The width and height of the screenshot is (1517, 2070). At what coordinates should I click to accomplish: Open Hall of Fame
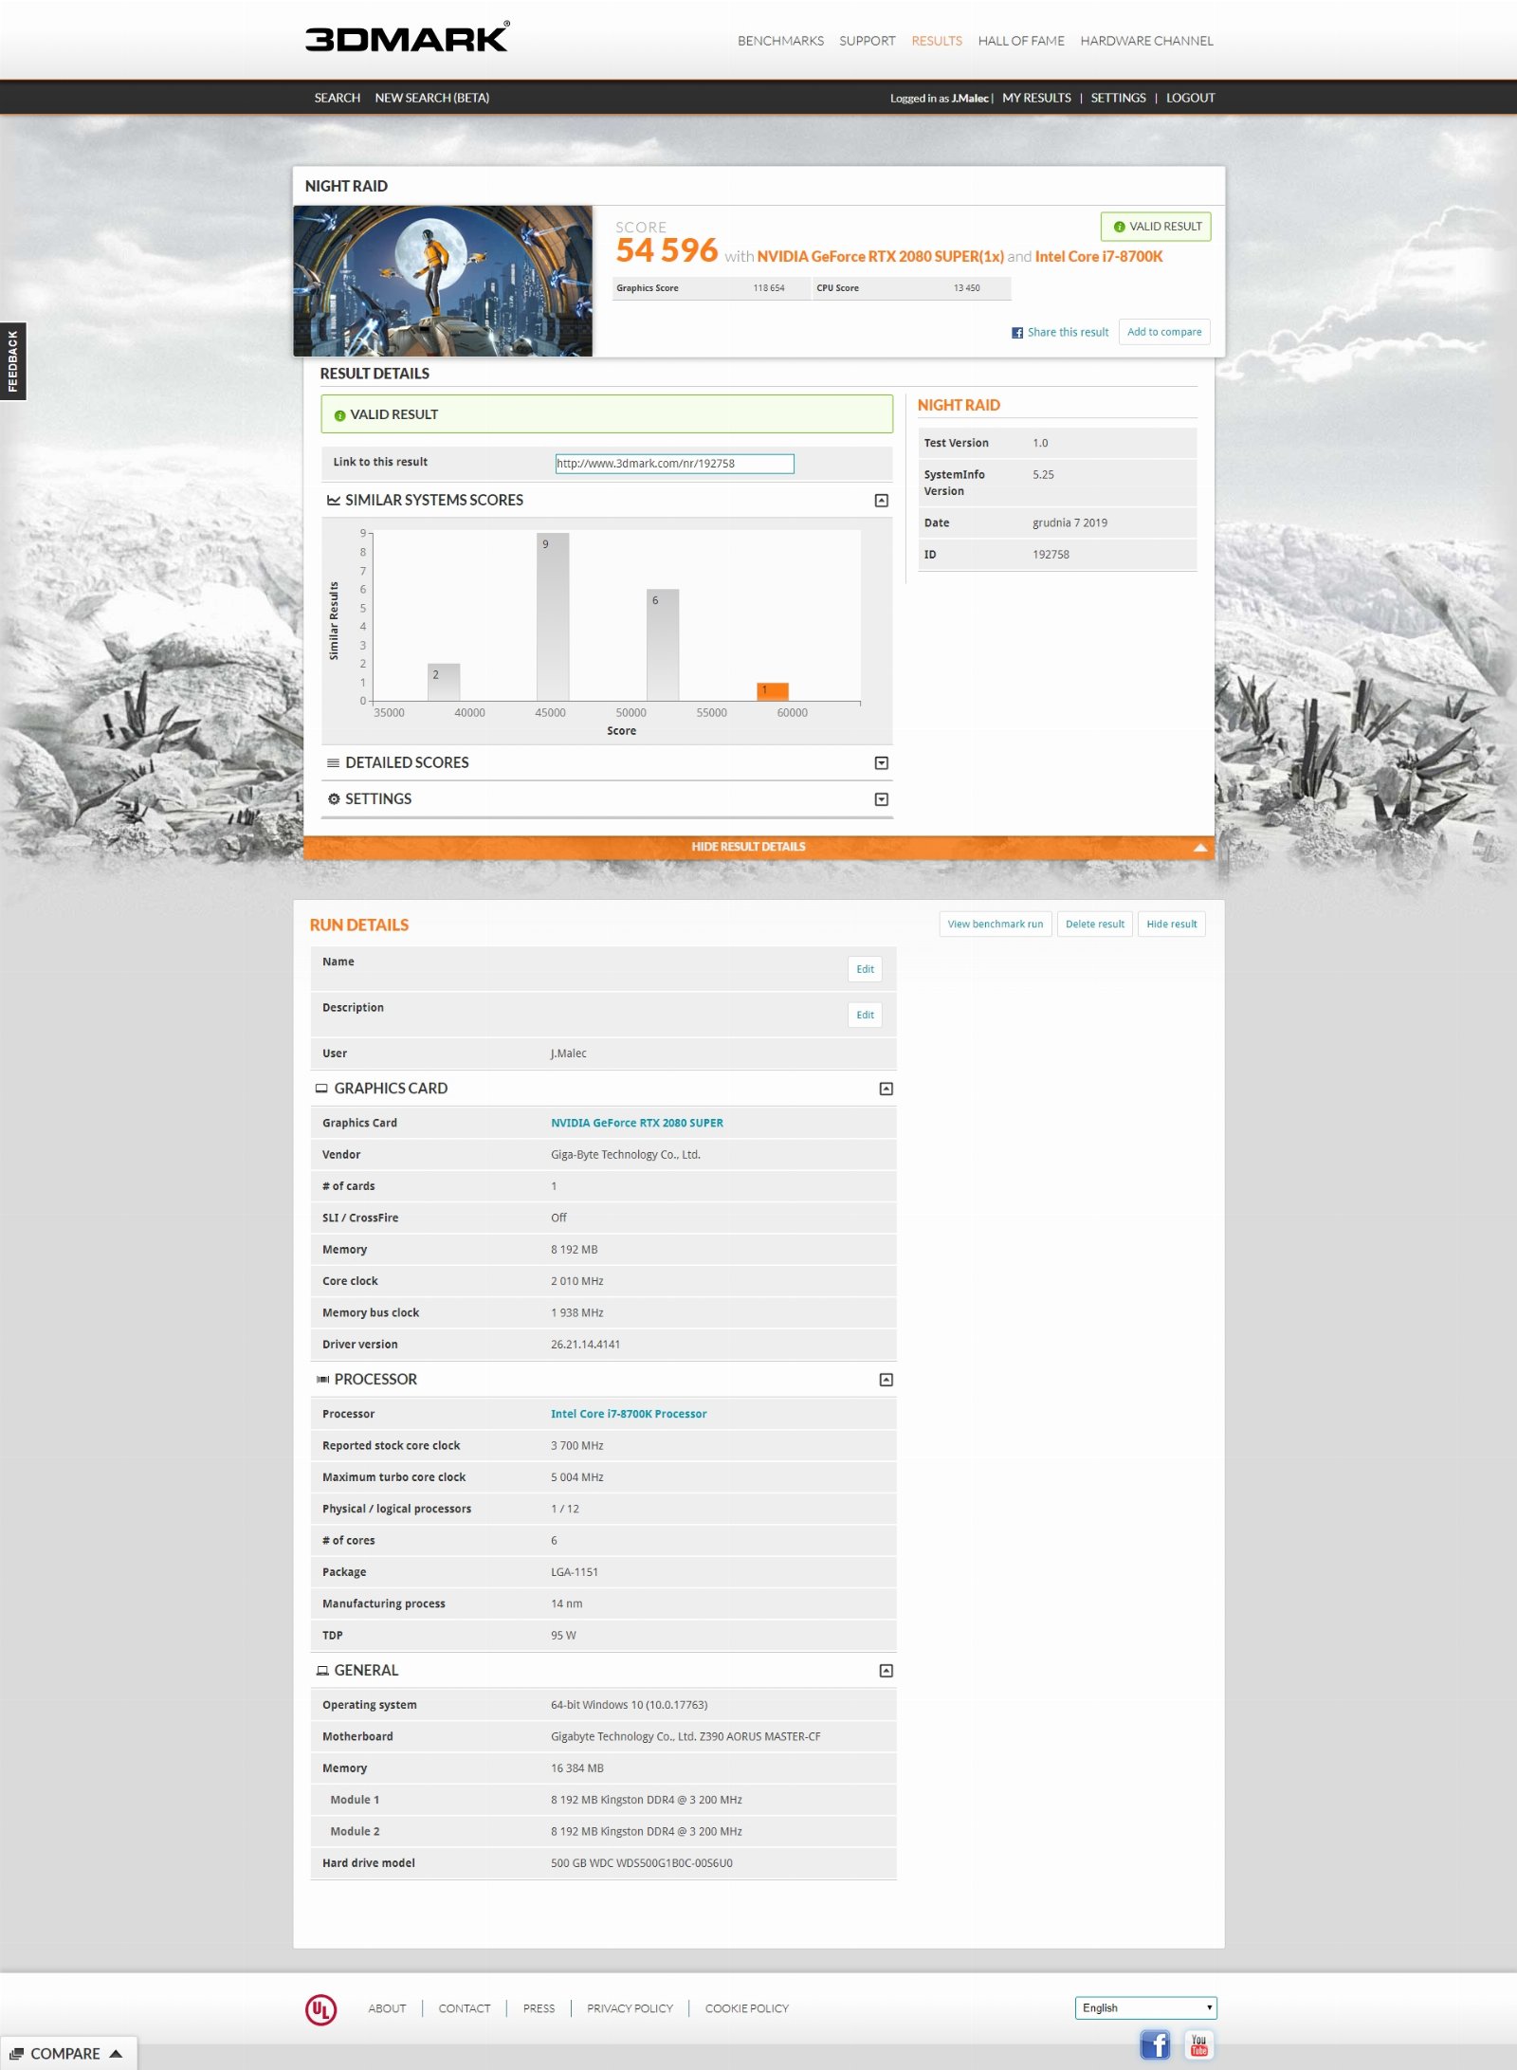tap(1020, 41)
